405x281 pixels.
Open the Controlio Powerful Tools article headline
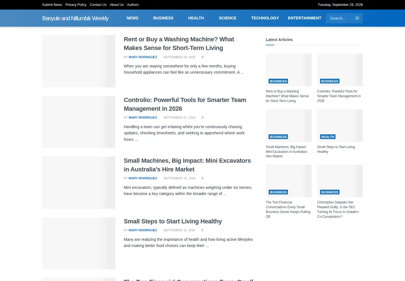(x=185, y=104)
